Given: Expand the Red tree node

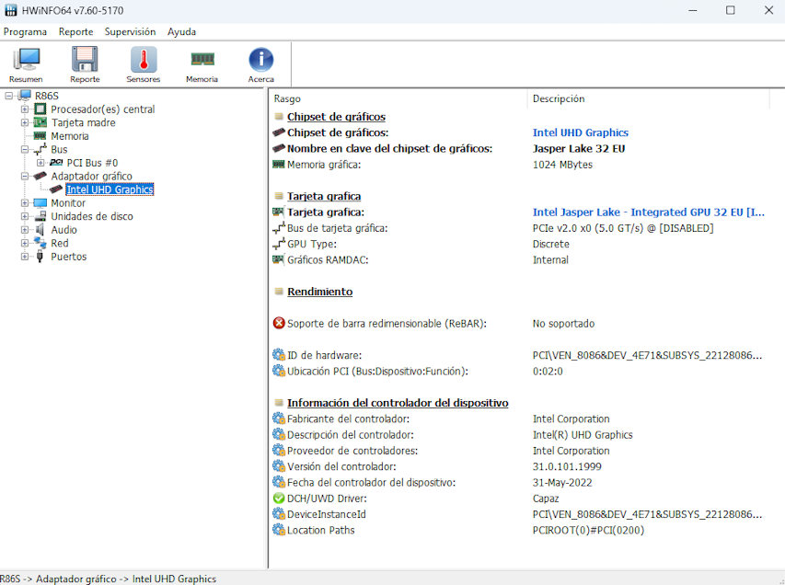Looking at the screenshot, I should [x=25, y=243].
